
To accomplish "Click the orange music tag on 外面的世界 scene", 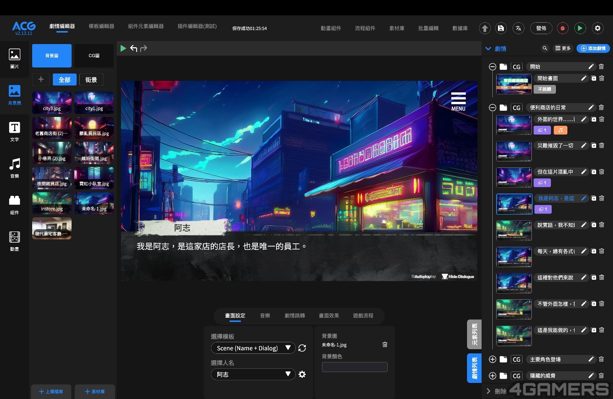I will 561,130.
